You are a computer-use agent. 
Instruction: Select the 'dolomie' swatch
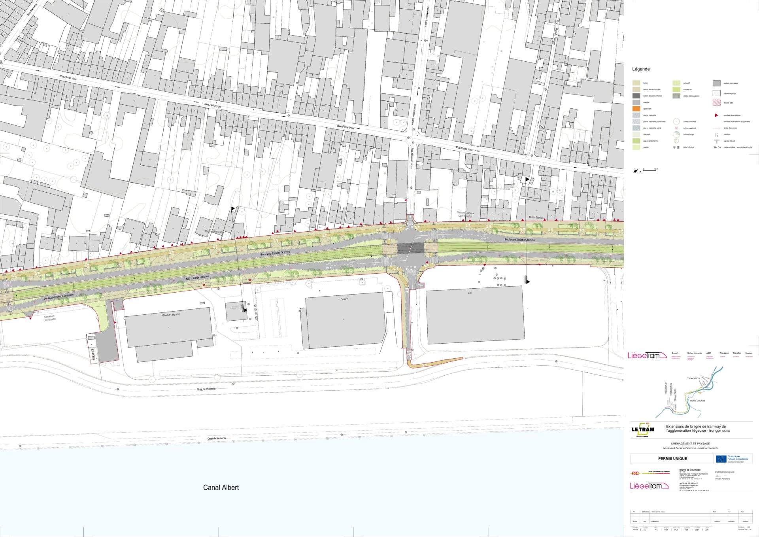point(636,134)
